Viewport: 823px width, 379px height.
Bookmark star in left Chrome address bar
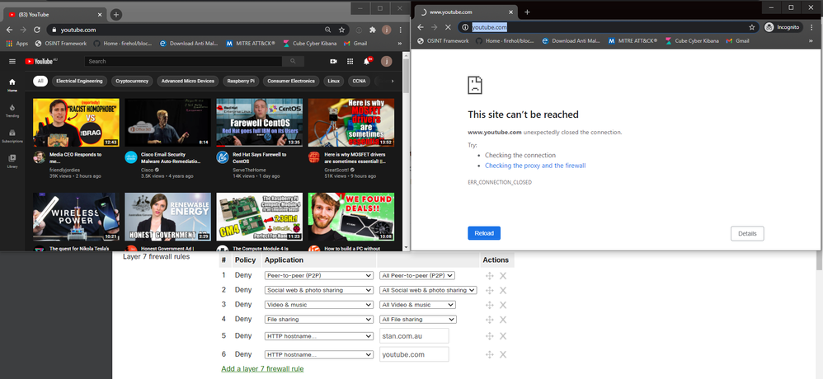pos(341,30)
